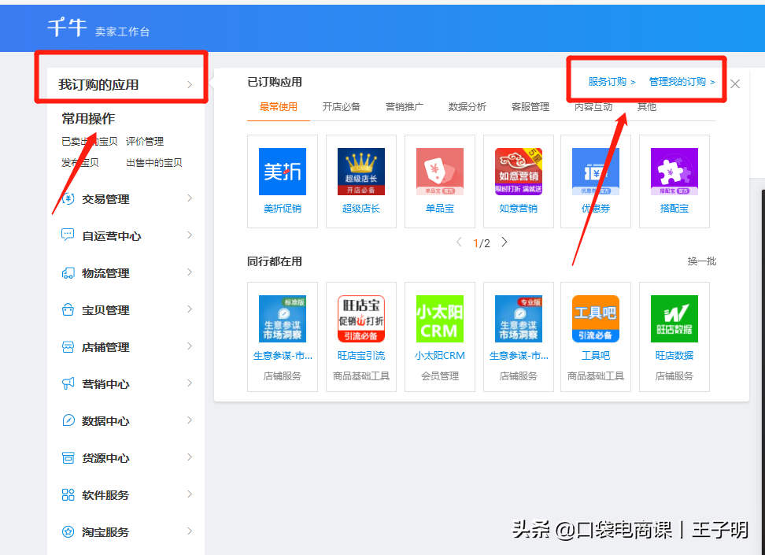Image resolution: width=765 pixels, height=555 pixels.
Task: Refresh recommendations with 换一批
Action: (x=701, y=261)
